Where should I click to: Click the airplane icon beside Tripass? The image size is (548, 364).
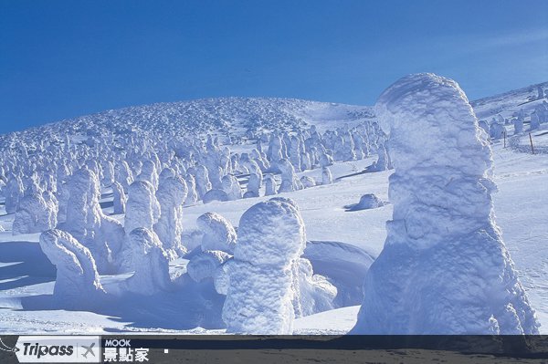[x=88, y=350]
